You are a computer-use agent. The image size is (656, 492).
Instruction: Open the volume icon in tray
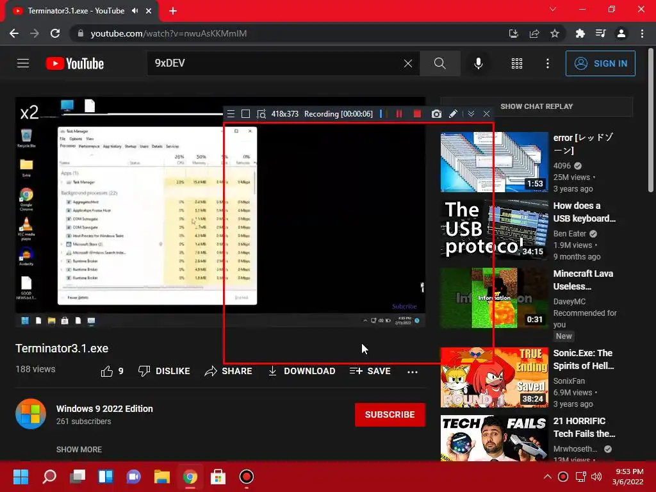point(596,477)
